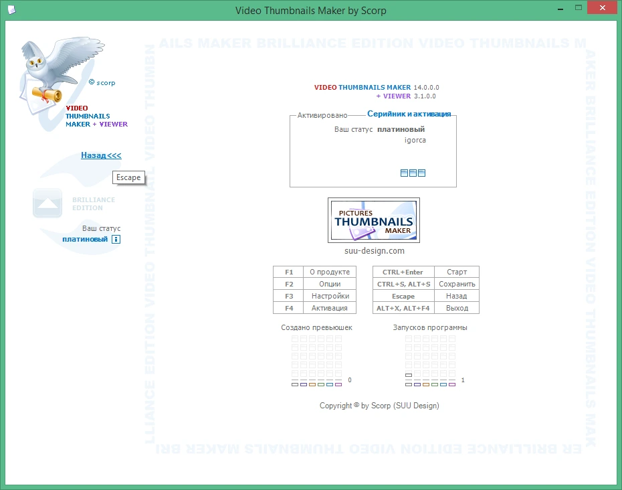Click the middle blue square in activation box

pos(413,173)
